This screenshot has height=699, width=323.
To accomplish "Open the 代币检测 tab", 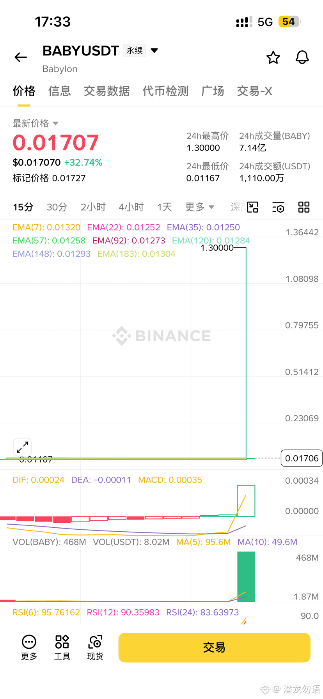I will click(165, 91).
